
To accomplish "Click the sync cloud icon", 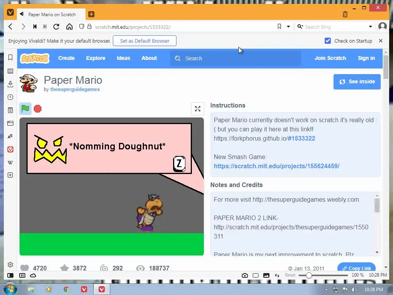I will (33, 275).
